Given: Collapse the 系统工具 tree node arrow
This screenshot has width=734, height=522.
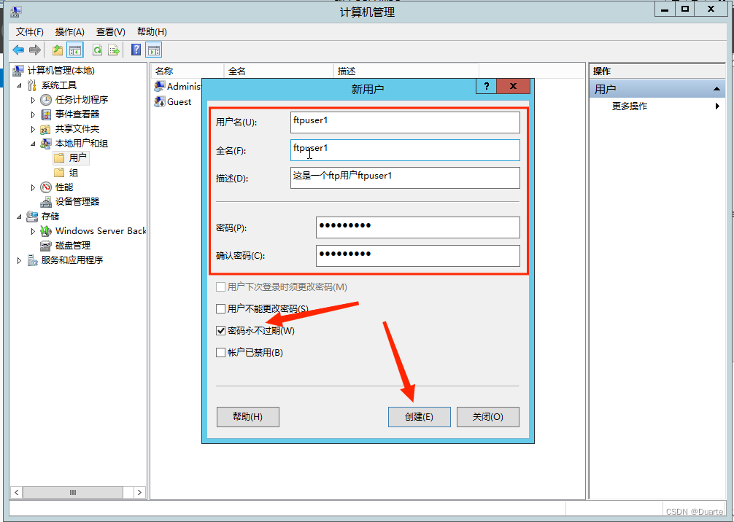Looking at the screenshot, I should 19,85.
